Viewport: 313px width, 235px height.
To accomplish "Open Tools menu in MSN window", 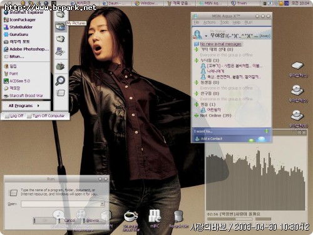I will point(224,23).
